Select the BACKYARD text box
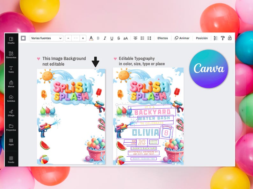The height and width of the screenshot is (189, 253). tap(152, 112)
